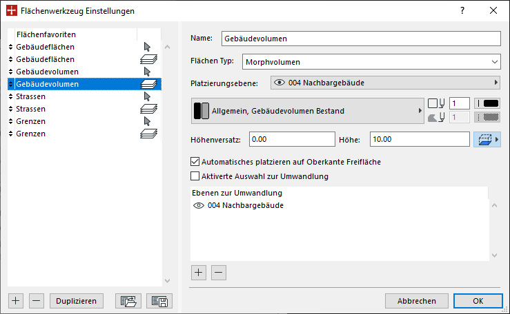
Task: Uncheck Automatisches platzieren auf Oberkante Freifläche
Action: click(195, 162)
